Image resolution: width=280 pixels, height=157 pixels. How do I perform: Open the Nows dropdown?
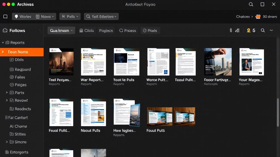tap(45, 17)
